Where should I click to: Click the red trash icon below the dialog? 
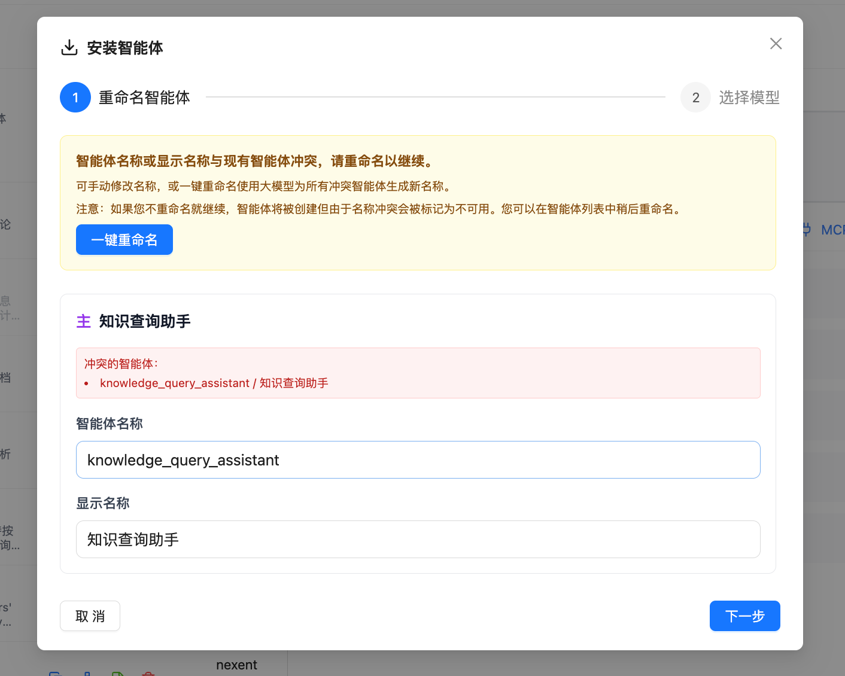tap(148, 673)
